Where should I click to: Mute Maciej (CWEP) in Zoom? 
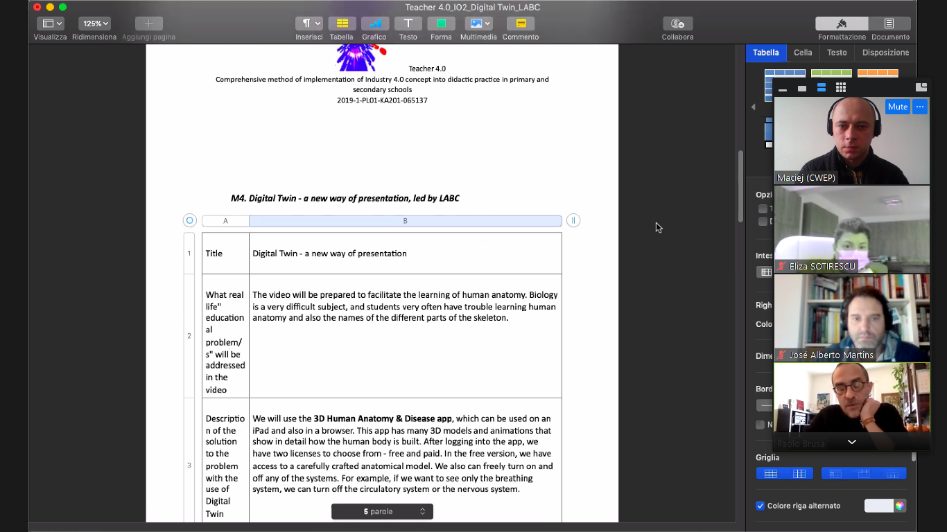click(897, 107)
